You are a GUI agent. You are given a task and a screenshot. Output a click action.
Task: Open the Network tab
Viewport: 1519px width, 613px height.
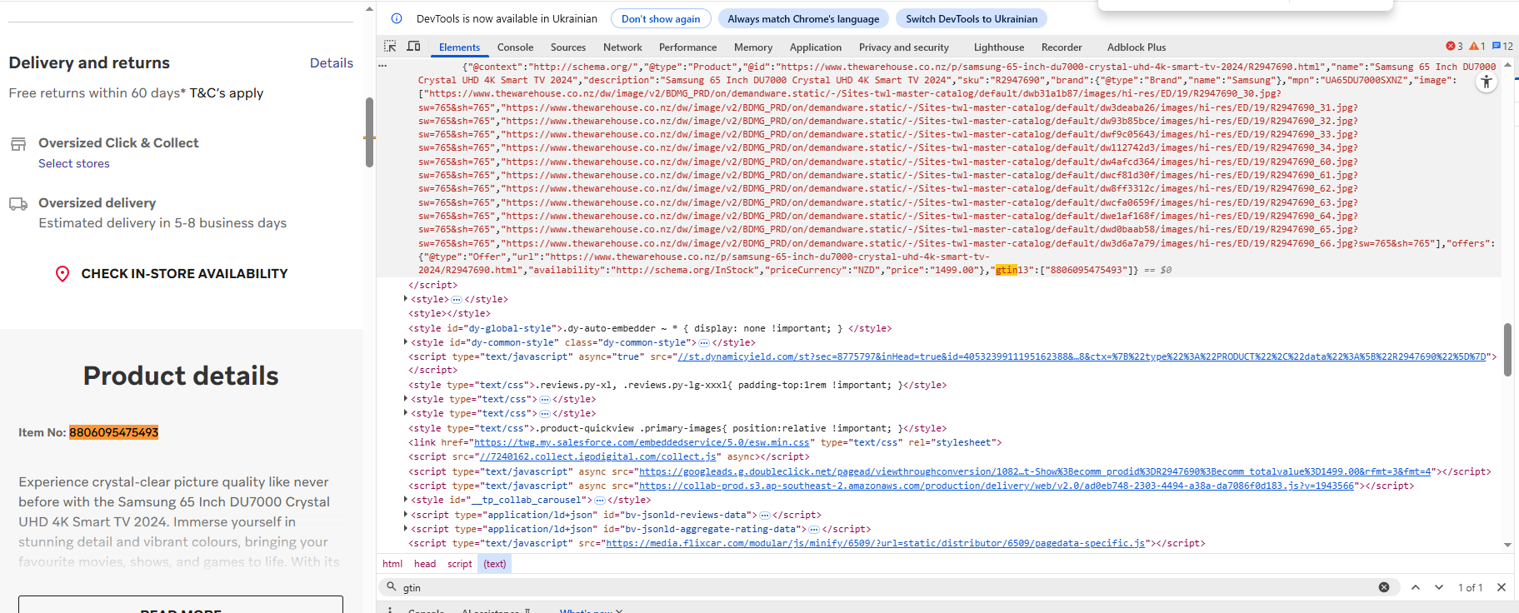coord(622,47)
